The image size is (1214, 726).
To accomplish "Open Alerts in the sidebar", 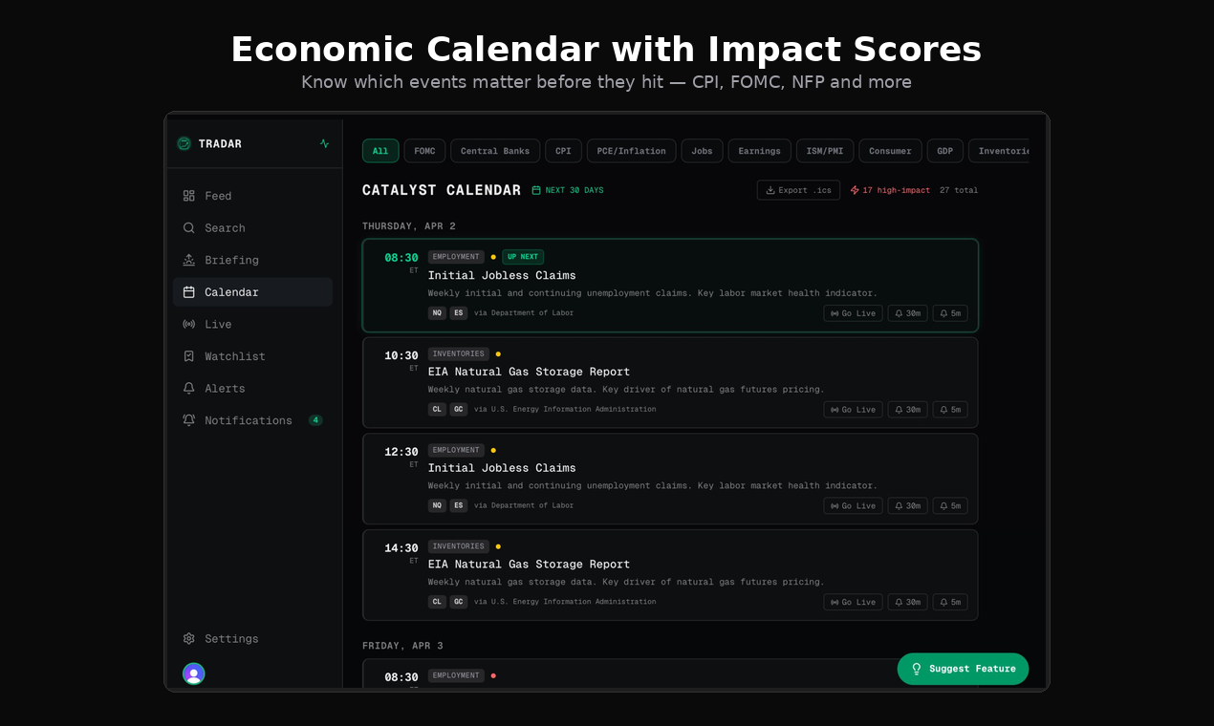I will click(x=252, y=388).
